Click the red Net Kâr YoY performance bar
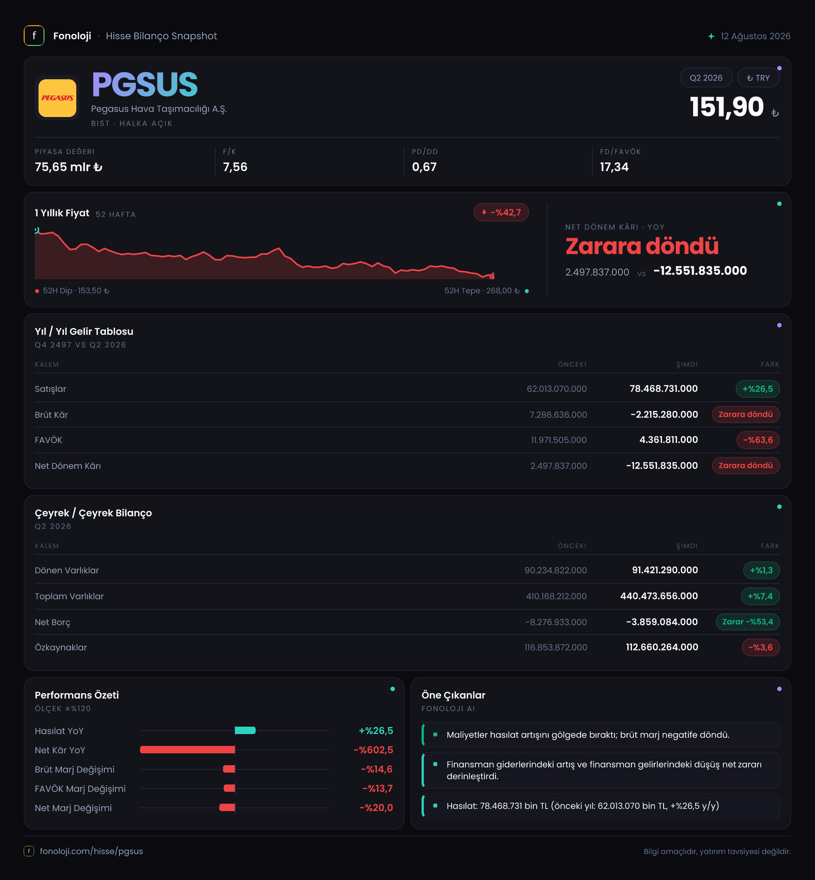815x880 pixels. (187, 750)
